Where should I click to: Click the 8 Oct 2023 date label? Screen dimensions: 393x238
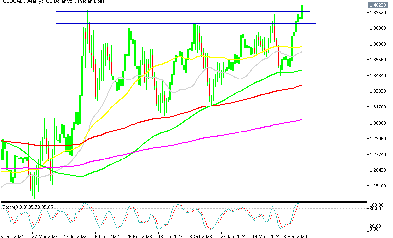point(200,236)
